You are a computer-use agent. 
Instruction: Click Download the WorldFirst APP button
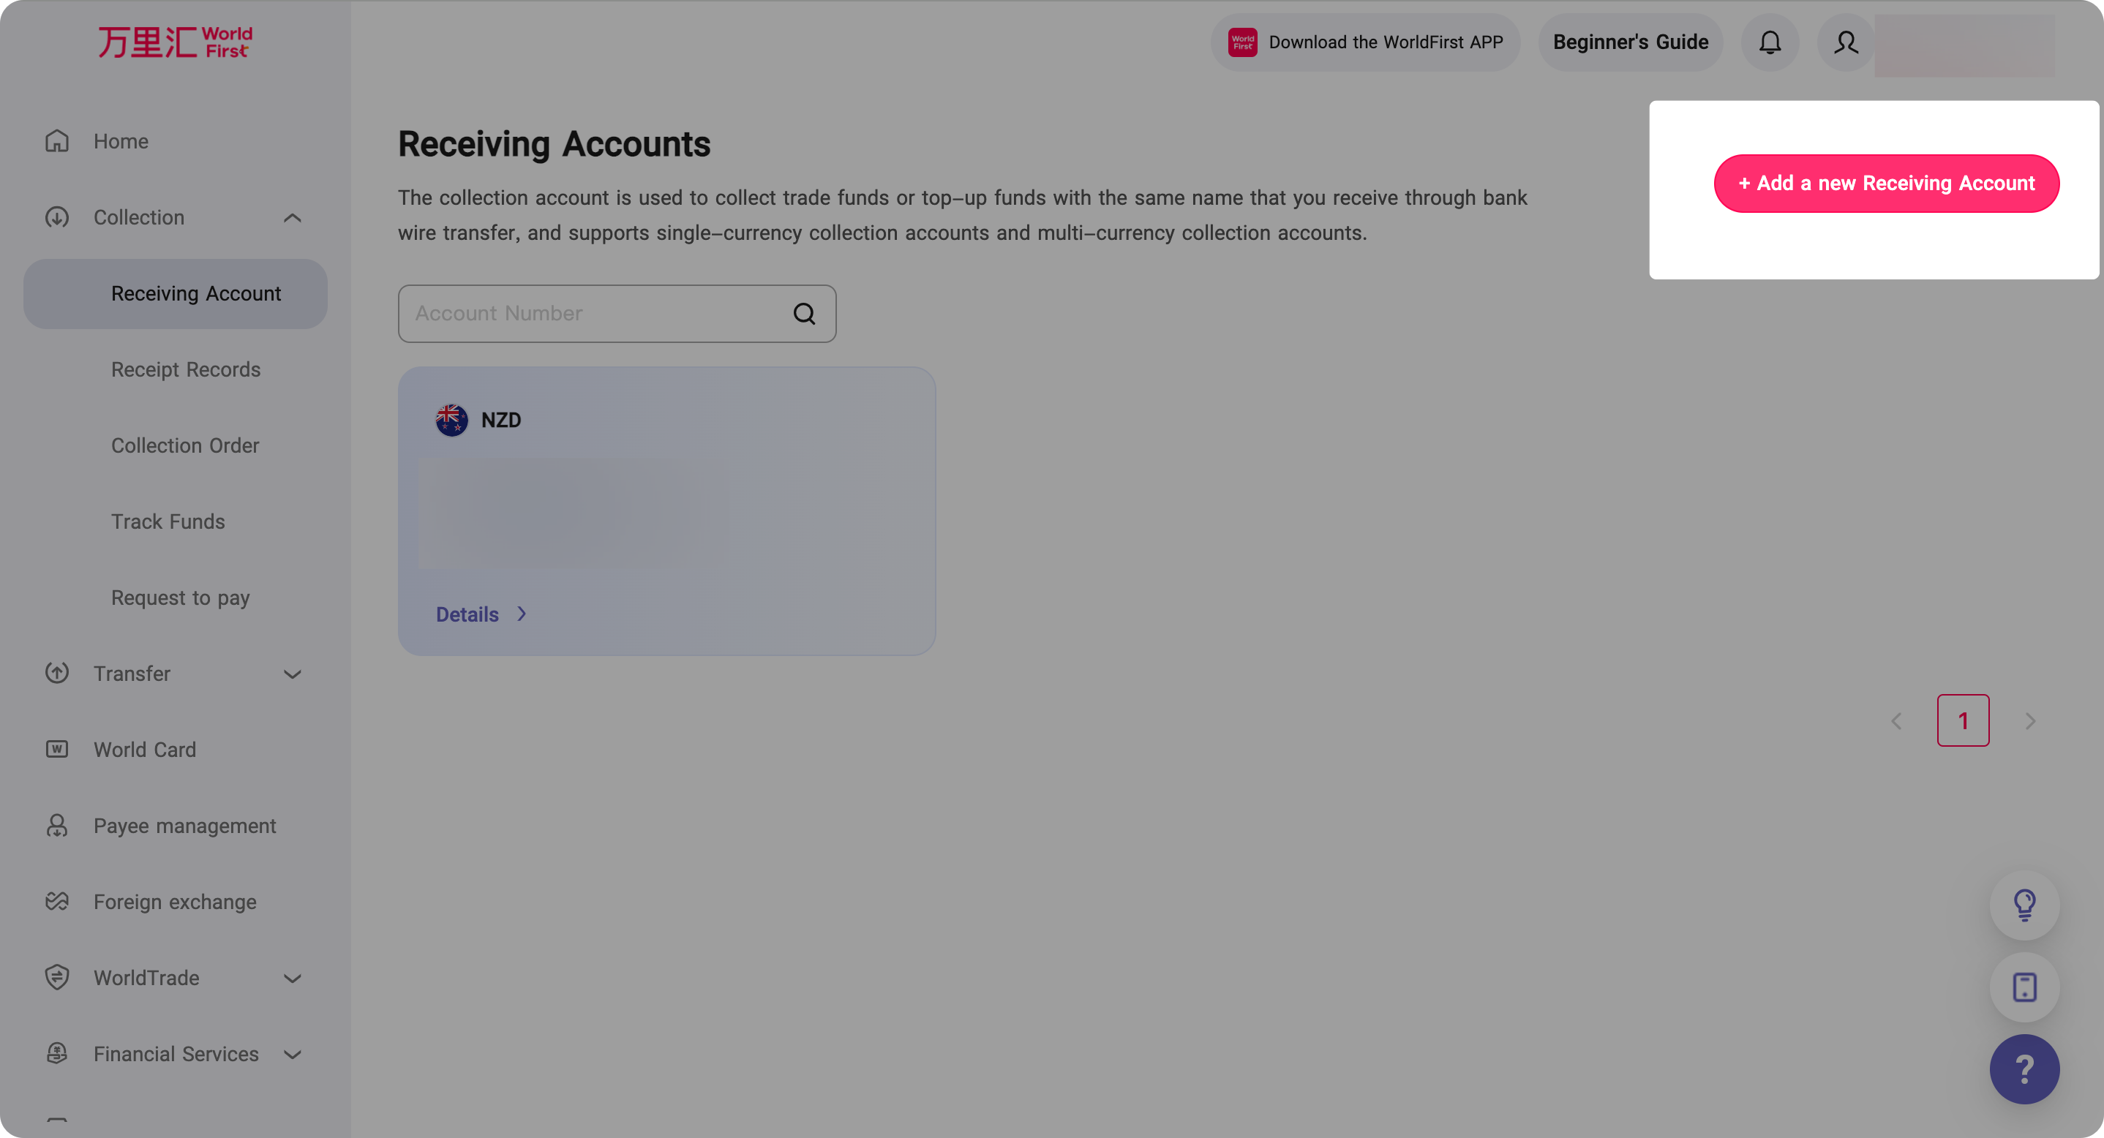point(1365,42)
